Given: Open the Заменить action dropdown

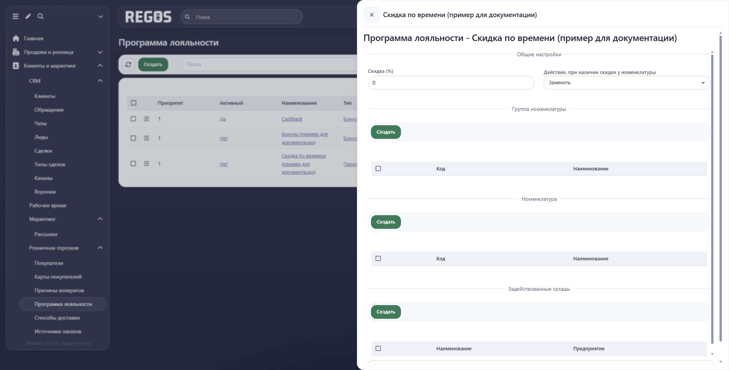Looking at the screenshot, I should (x=626, y=83).
